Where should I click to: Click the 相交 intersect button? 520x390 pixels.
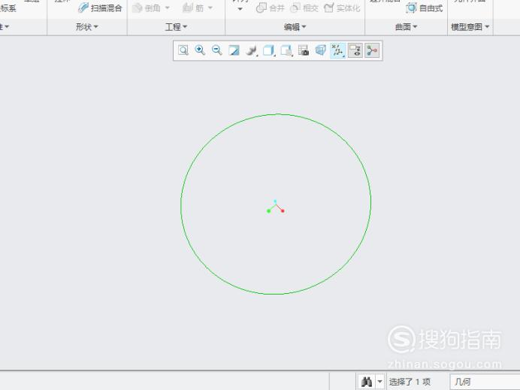tap(304, 8)
